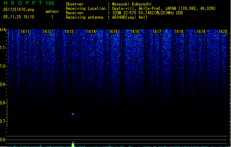Click the 1613 time marker

(x=69, y=32)
